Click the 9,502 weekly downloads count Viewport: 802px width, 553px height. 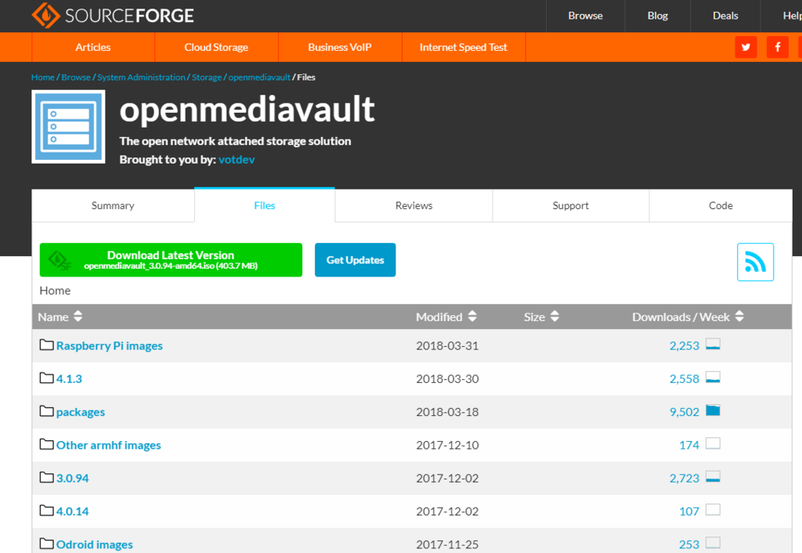[x=685, y=412]
